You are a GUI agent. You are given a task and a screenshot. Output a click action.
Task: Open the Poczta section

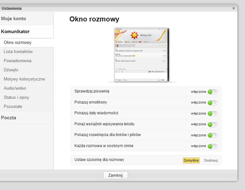point(27,118)
